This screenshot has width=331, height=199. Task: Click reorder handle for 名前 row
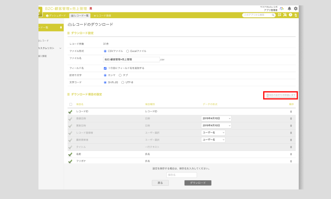click(x=291, y=154)
